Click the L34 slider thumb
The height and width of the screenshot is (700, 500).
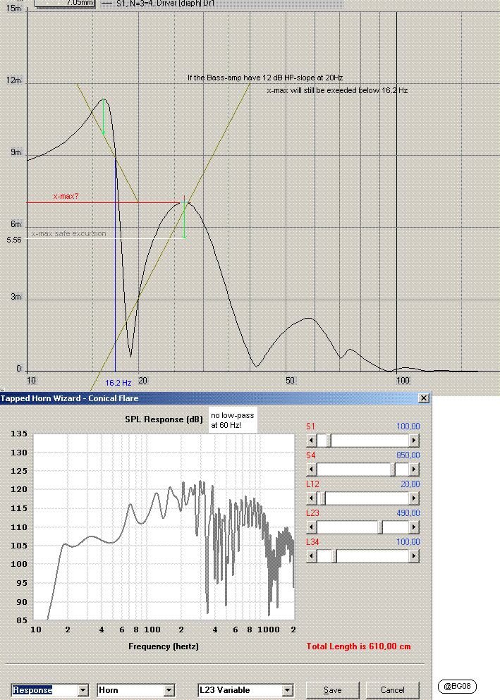point(335,556)
